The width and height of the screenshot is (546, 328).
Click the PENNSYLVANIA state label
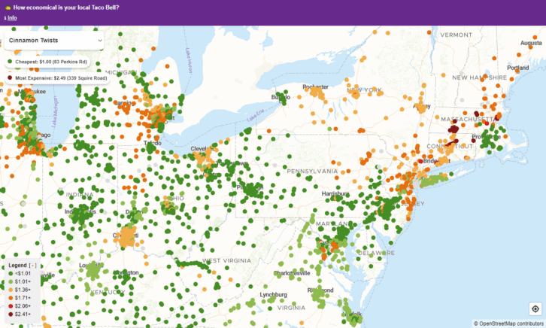[x=312, y=172]
